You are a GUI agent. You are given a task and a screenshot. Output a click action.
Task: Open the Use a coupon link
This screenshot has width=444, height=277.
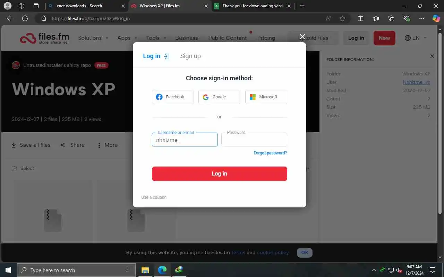pos(154,197)
